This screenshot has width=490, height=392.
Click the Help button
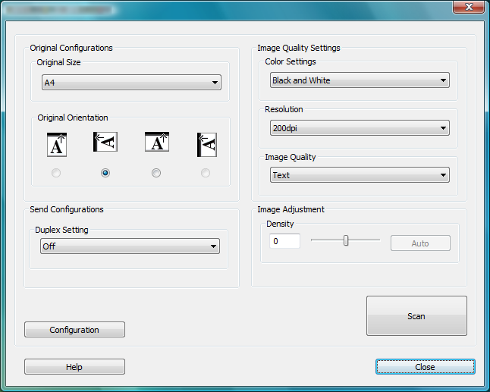(74, 367)
